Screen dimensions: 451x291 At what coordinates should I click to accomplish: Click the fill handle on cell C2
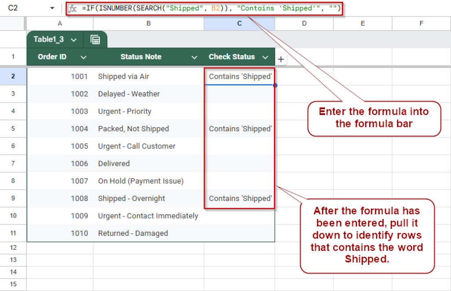[x=274, y=84]
